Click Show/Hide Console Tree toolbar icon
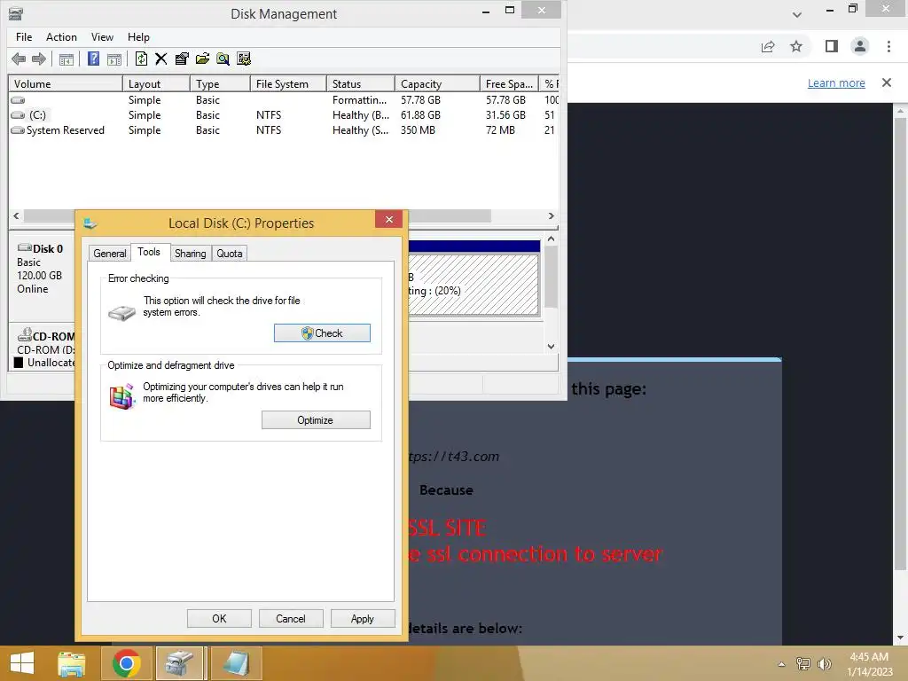 click(x=67, y=59)
